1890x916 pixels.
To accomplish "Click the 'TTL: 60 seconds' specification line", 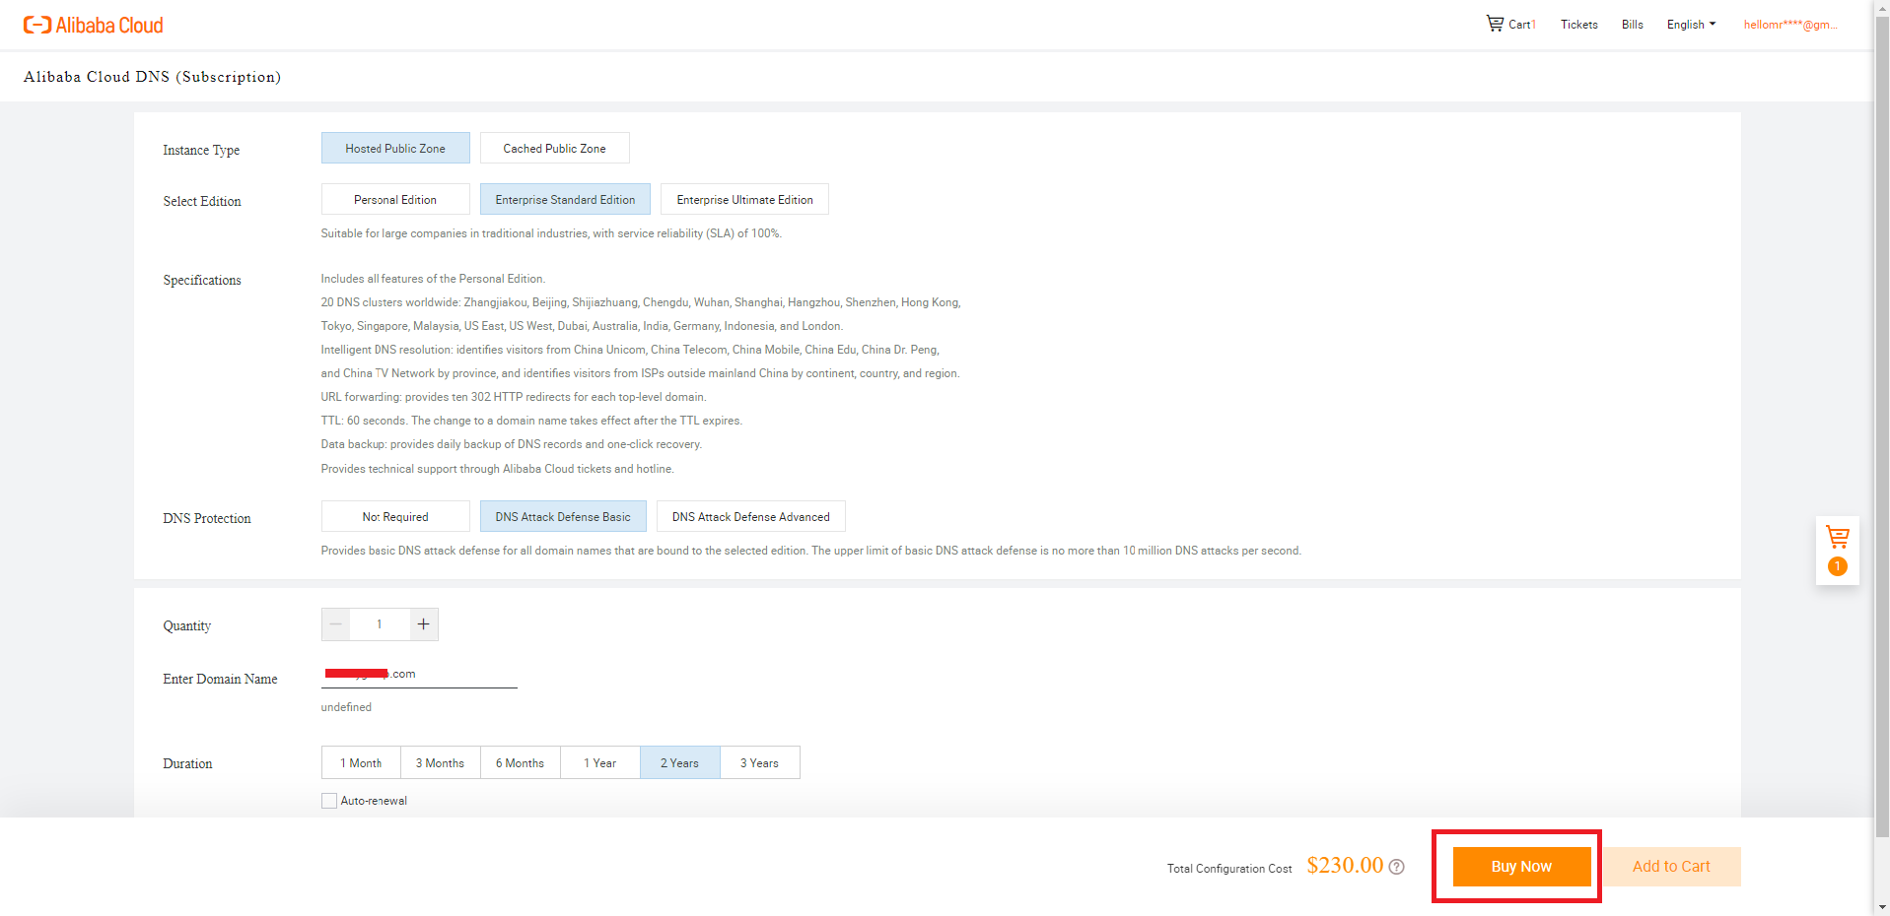I will [531, 421].
